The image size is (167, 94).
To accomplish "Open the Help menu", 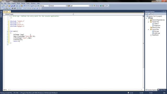I will coord(38,3).
